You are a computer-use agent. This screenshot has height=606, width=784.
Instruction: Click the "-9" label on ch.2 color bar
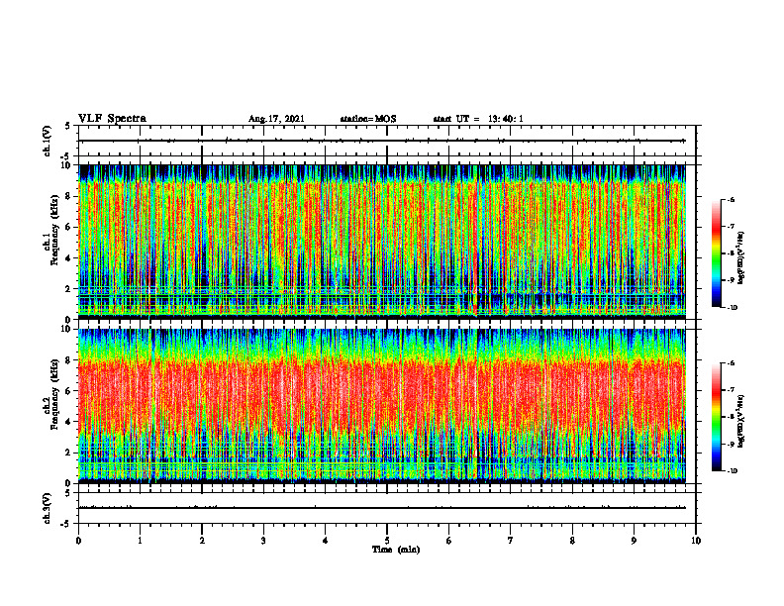point(731,444)
